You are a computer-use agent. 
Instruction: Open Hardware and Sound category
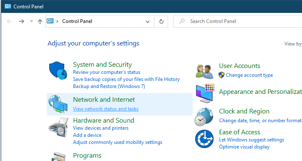[x=103, y=121]
